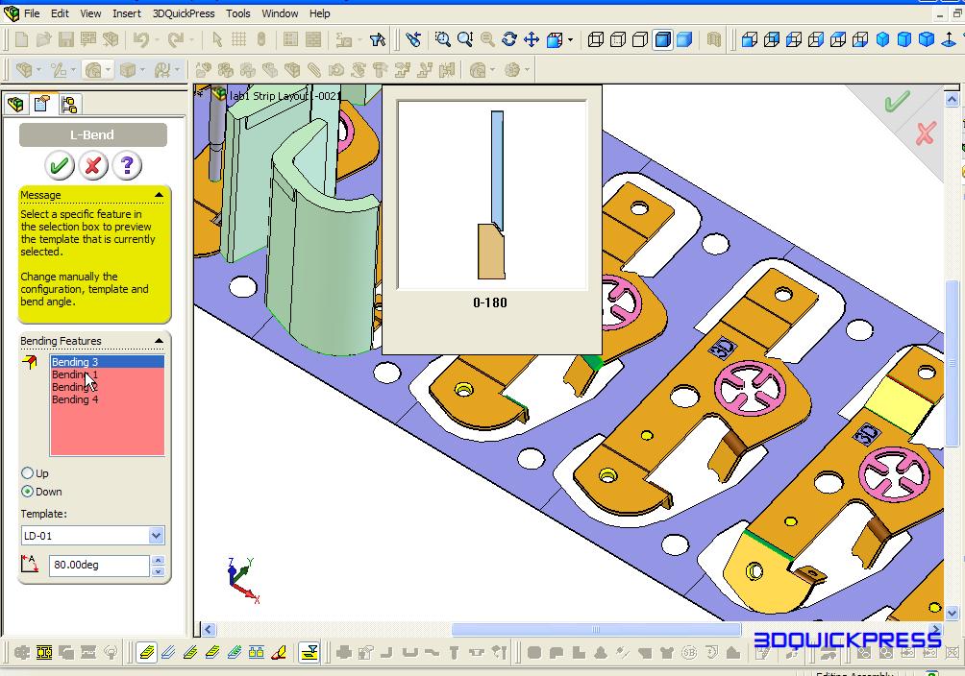Click the highlighted yellow strip layout icon
965x676 pixels.
pyautogui.click(x=146, y=653)
